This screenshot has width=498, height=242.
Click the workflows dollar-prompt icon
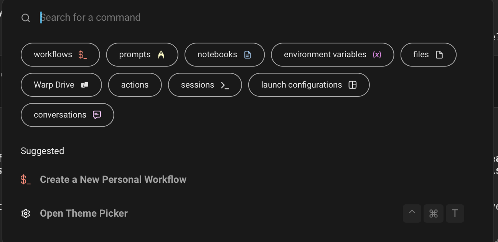click(82, 55)
